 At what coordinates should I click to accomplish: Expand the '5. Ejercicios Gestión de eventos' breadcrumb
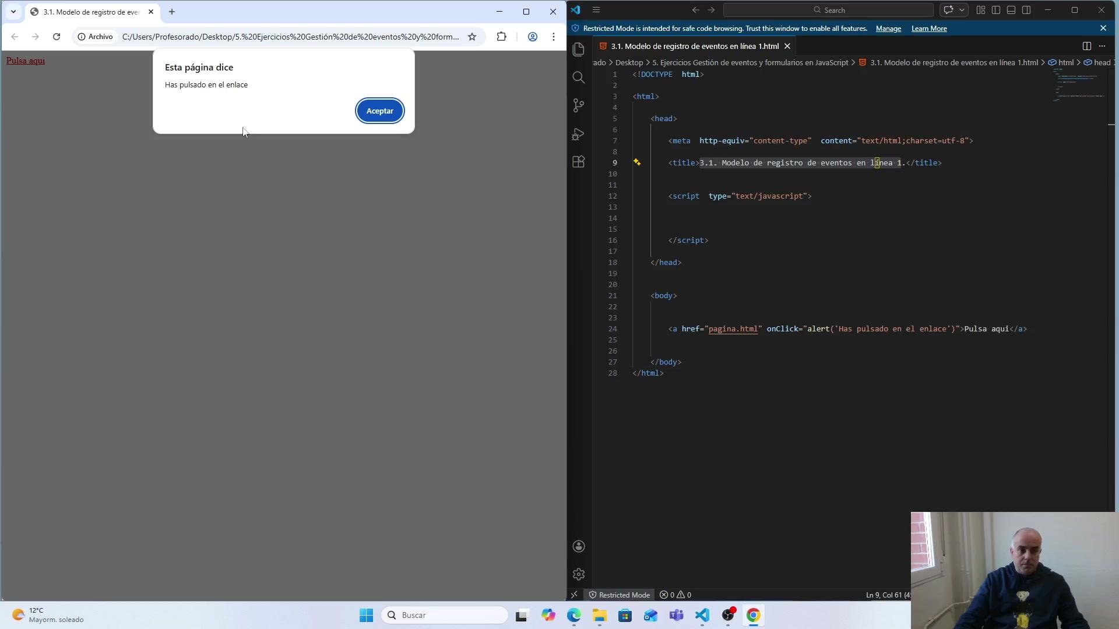(750, 62)
